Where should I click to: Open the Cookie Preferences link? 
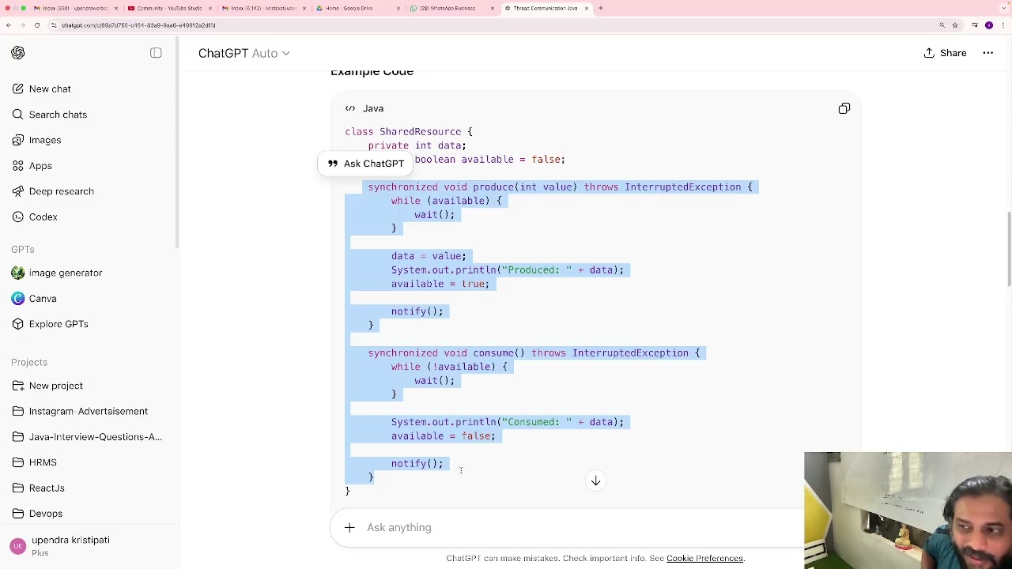[704, 559]
